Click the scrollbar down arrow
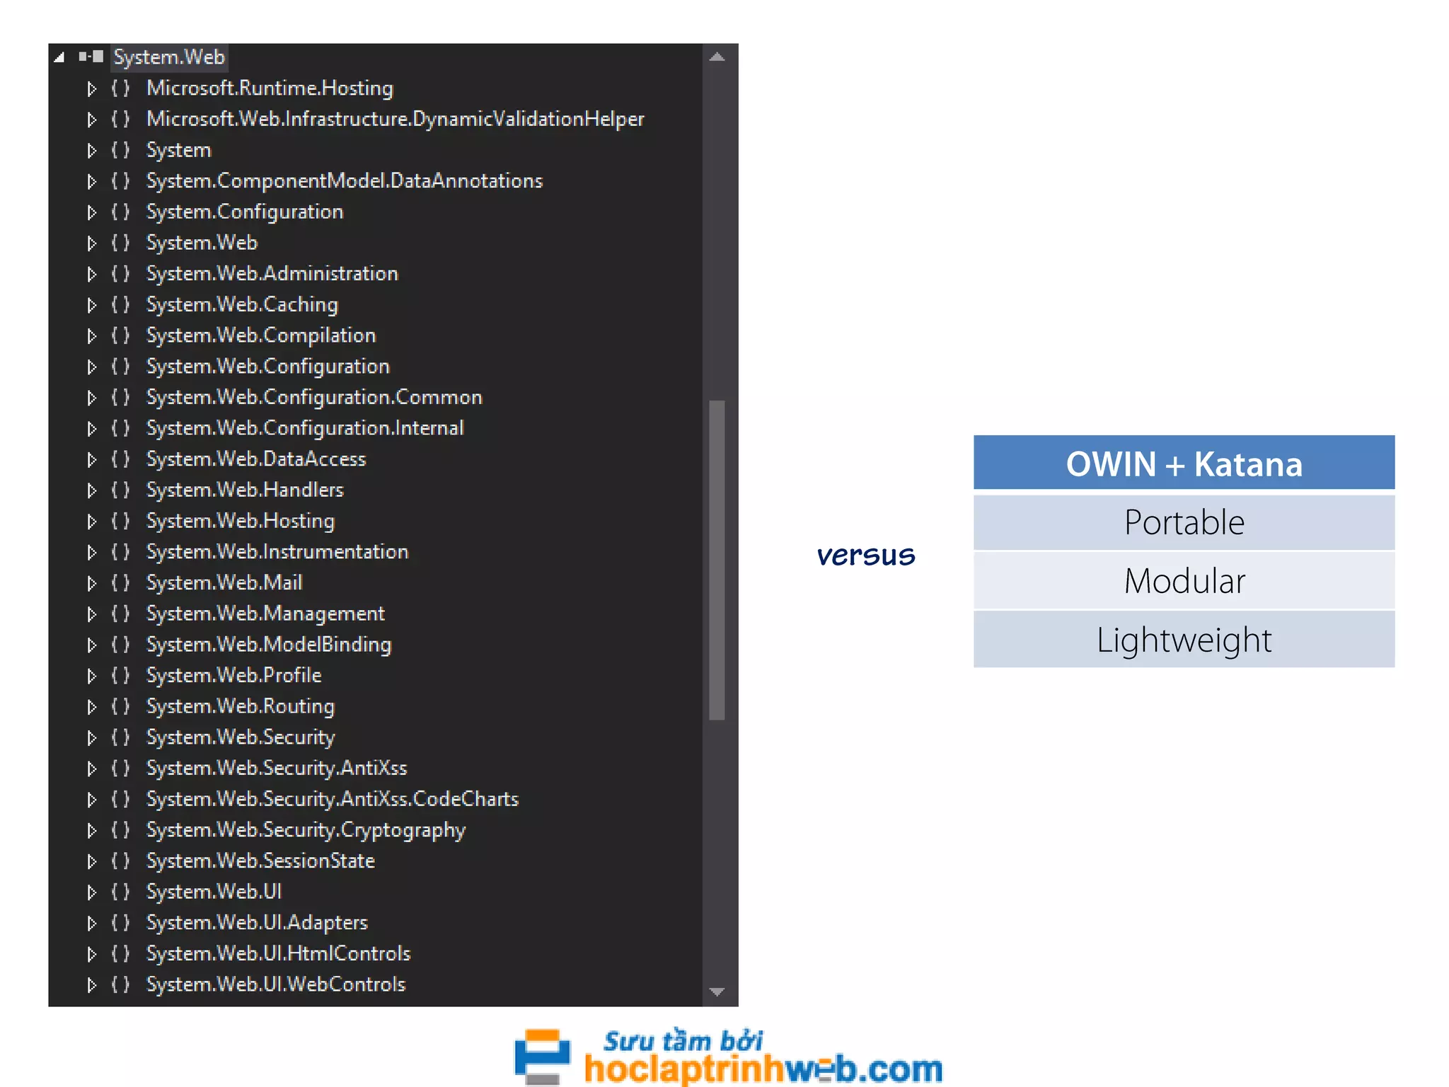 click(x=717, y=991)
